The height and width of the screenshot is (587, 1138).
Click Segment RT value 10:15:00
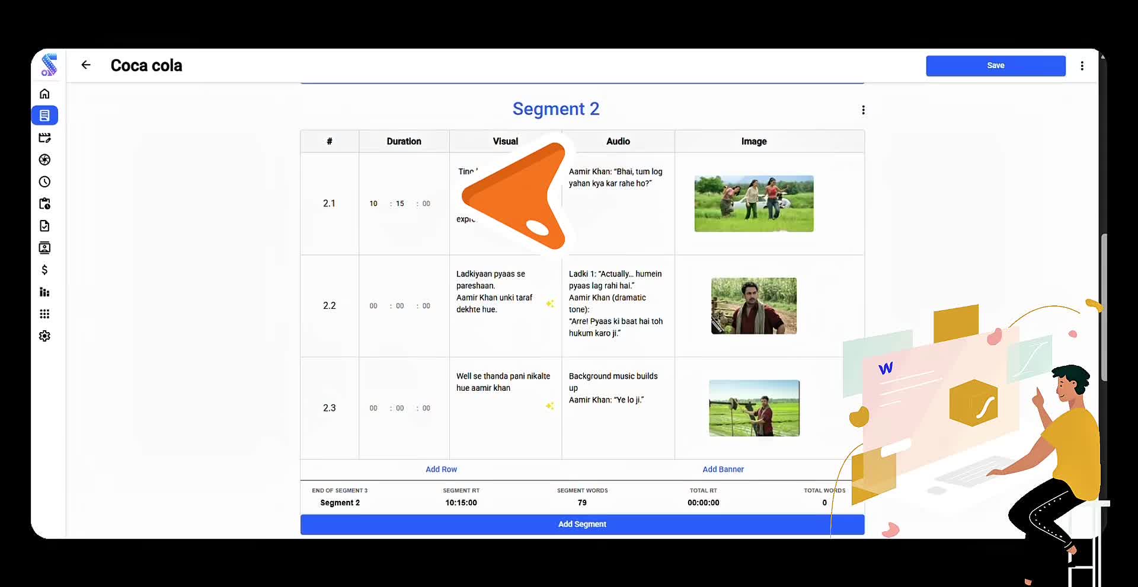point(461,503)
